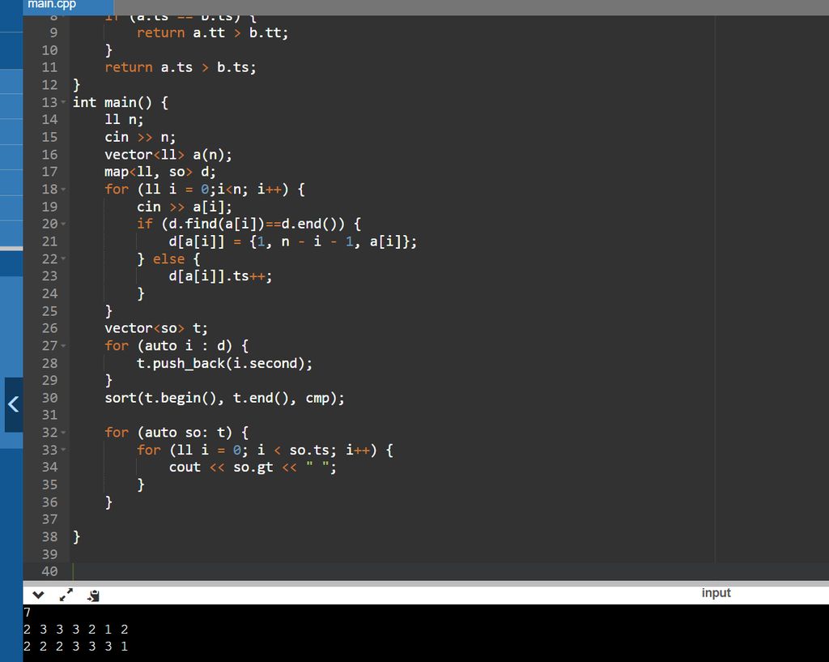Click the '7' line in the console
Screen dimensions: 829x662
pos(27,613)
